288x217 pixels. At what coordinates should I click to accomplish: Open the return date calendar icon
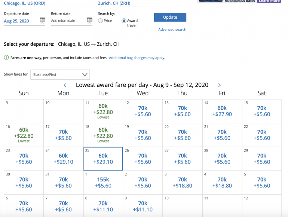(x=89, y=20)
